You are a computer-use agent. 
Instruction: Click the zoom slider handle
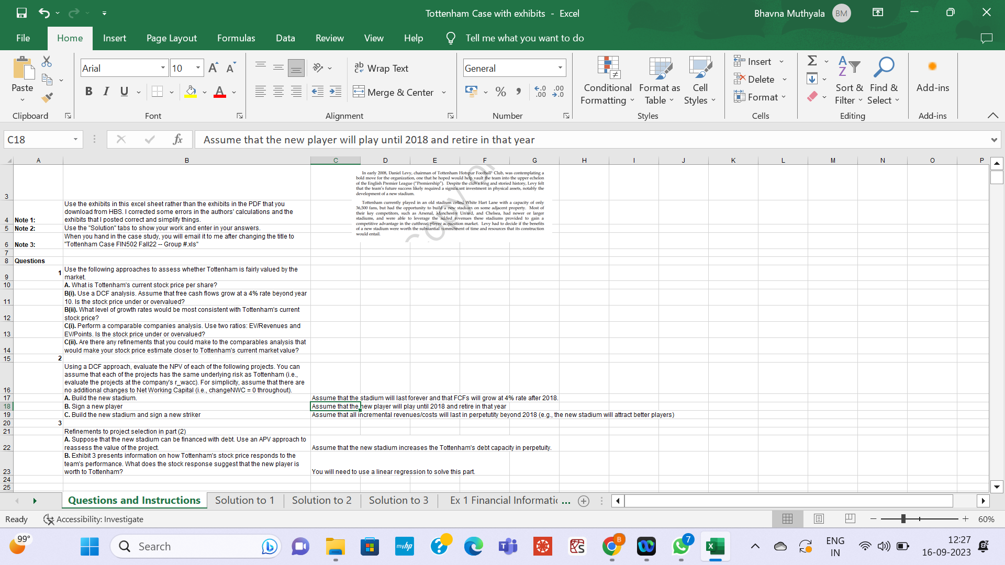(x=903, y=519)
